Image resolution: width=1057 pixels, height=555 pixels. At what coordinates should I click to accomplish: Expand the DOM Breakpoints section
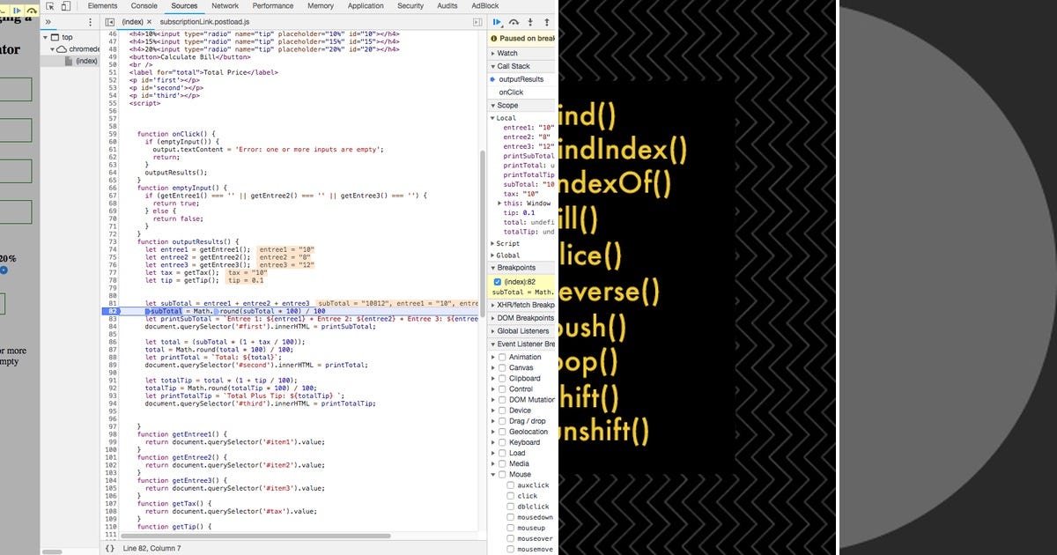(522, 317)
